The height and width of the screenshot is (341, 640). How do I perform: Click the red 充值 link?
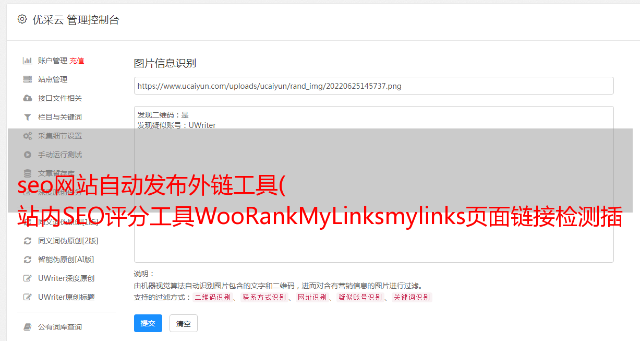[x=77, y=61]
